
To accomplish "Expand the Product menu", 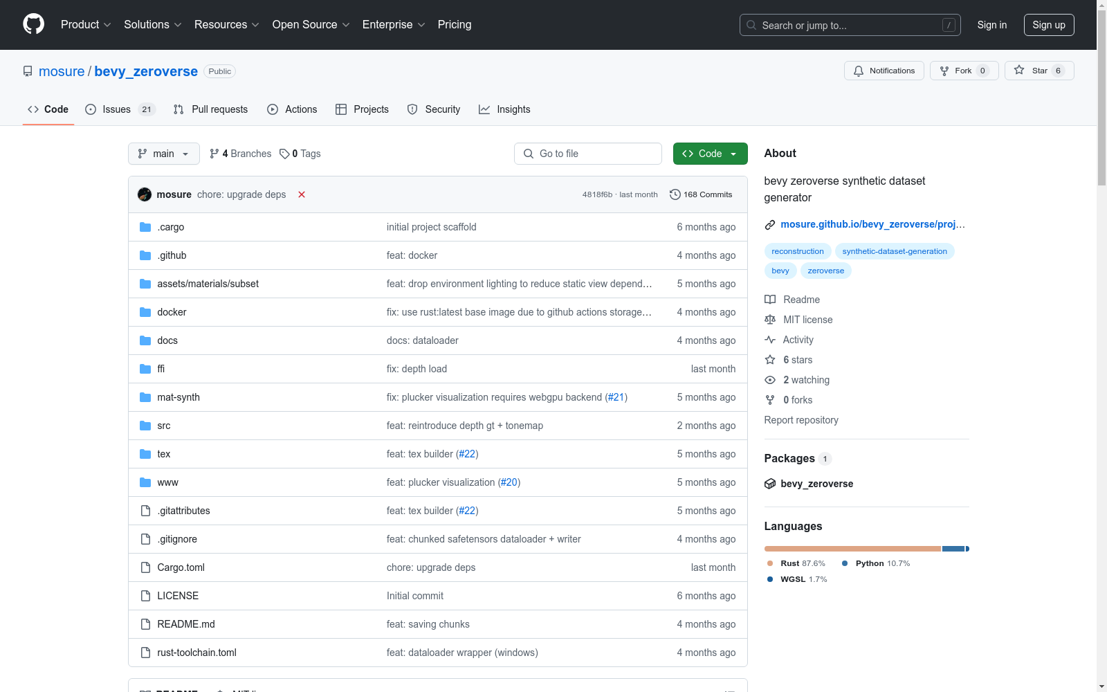I will coord(86,25).
